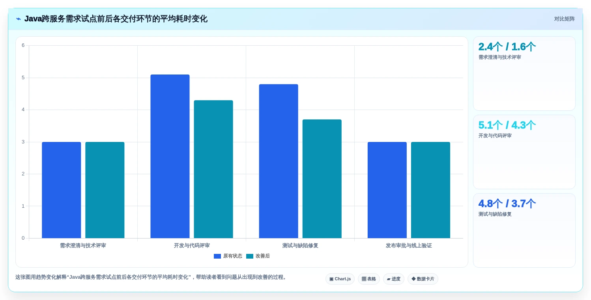Click the teal bar for 需求澄清与技术评审
The image size is (591, 300).
tap(105, 190)
